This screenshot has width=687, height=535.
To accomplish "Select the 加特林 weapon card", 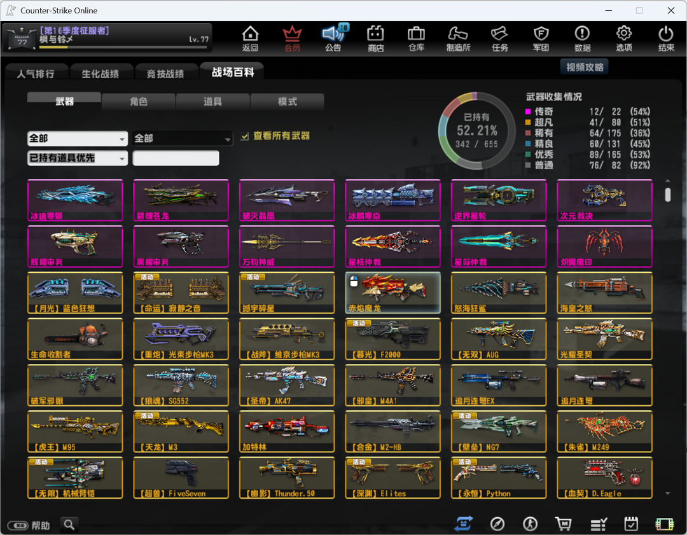I will (287, 431).
